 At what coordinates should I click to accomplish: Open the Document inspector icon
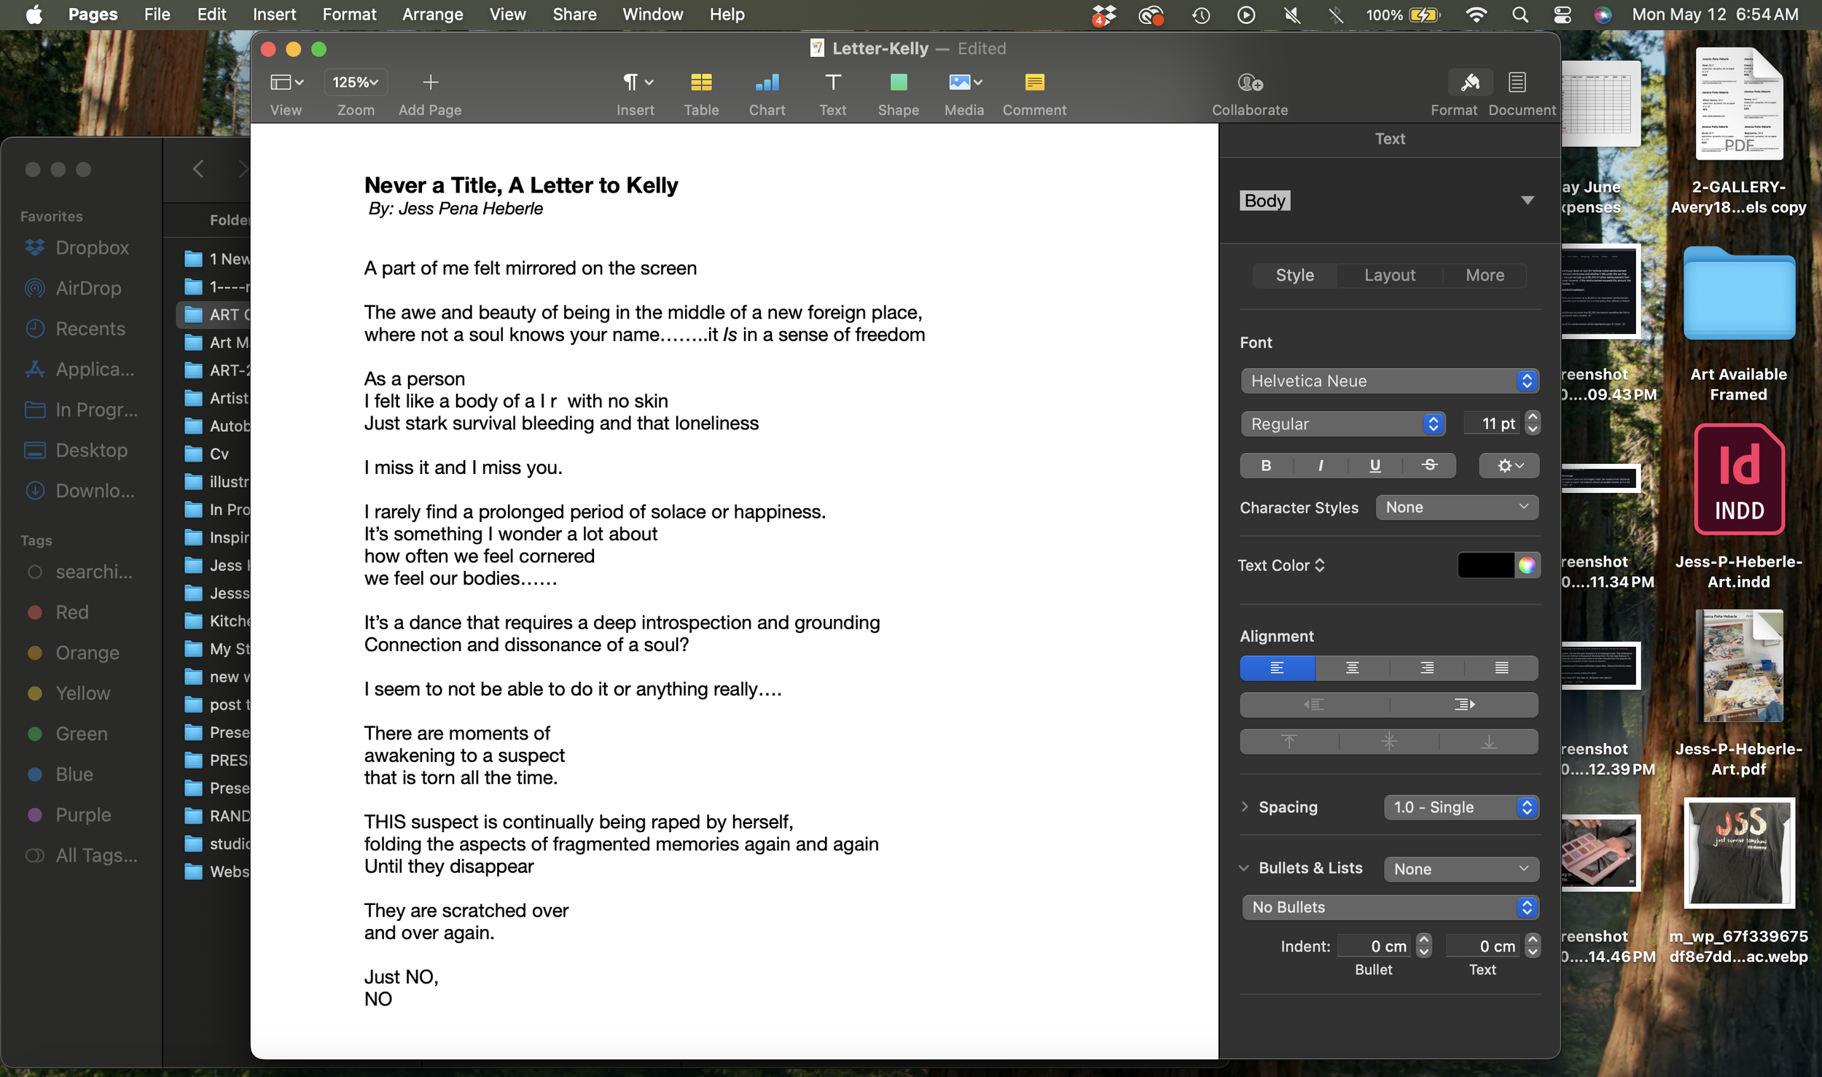pyautogui.click(x=1517, y=82)
